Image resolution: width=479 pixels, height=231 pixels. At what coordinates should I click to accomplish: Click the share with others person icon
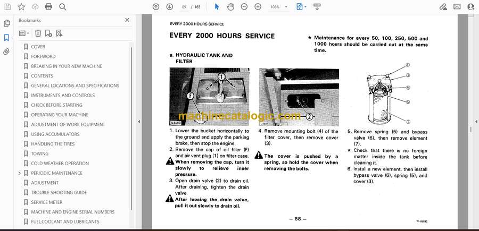471,7
